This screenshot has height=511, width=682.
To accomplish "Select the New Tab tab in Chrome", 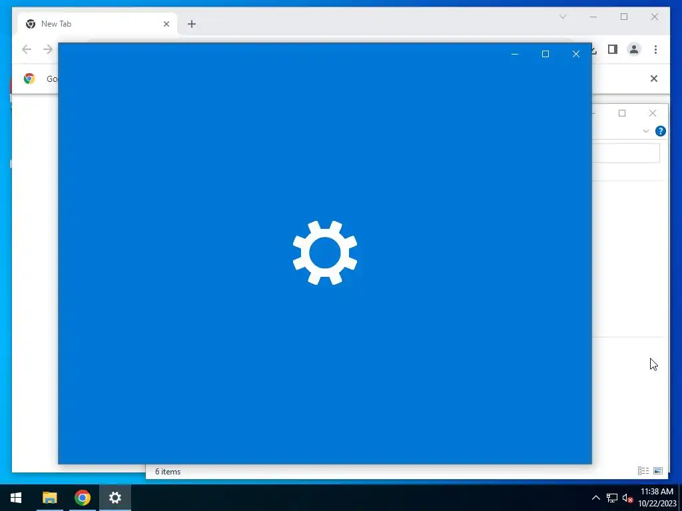I will (x=97, y=24).
